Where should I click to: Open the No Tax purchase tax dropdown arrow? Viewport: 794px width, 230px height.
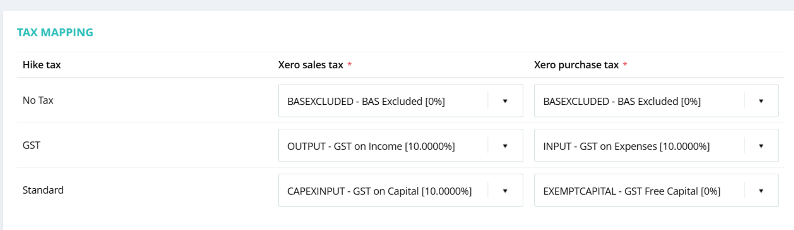point(761,101)
